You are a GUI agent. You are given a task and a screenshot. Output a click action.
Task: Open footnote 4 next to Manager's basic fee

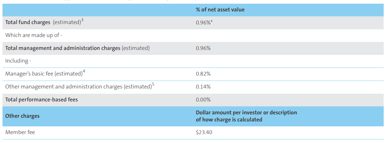point(84,72)
